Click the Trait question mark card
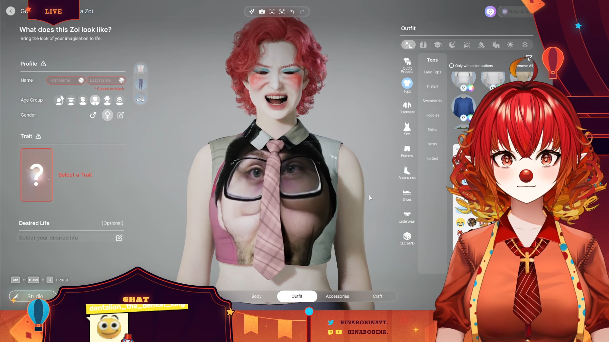Image resolution: width=609 pixels, height=342 pixels. coord(36,175)
